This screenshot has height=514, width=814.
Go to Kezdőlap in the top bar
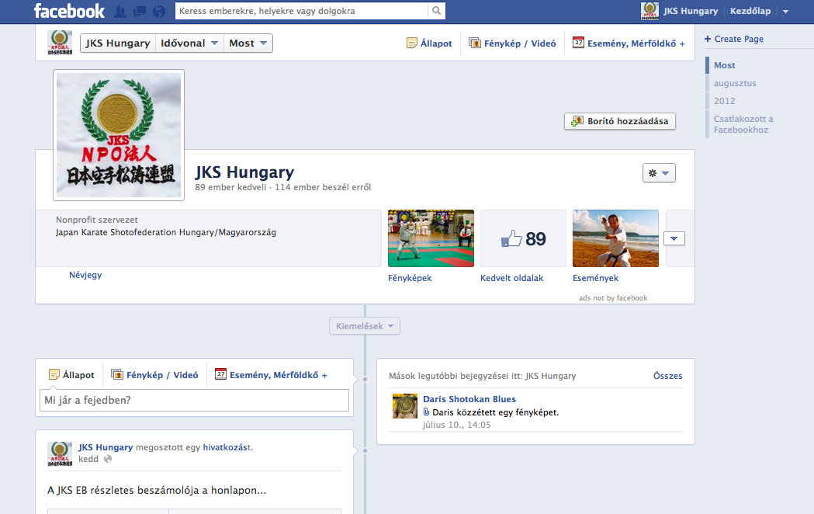(x=750, y=11)
